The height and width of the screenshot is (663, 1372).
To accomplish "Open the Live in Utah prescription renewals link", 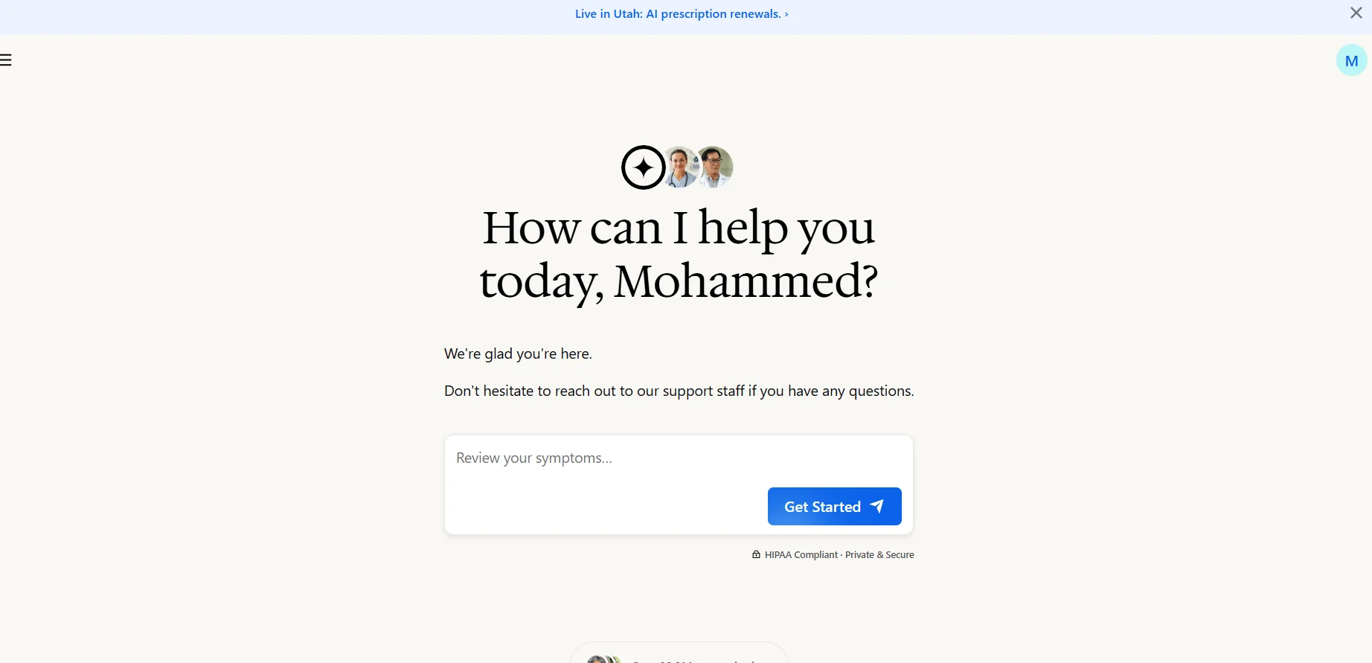I will tap(677, 14).
